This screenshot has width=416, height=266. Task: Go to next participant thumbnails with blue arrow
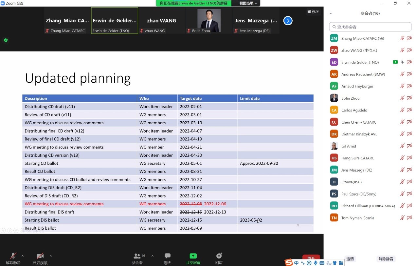coord(288,21)
